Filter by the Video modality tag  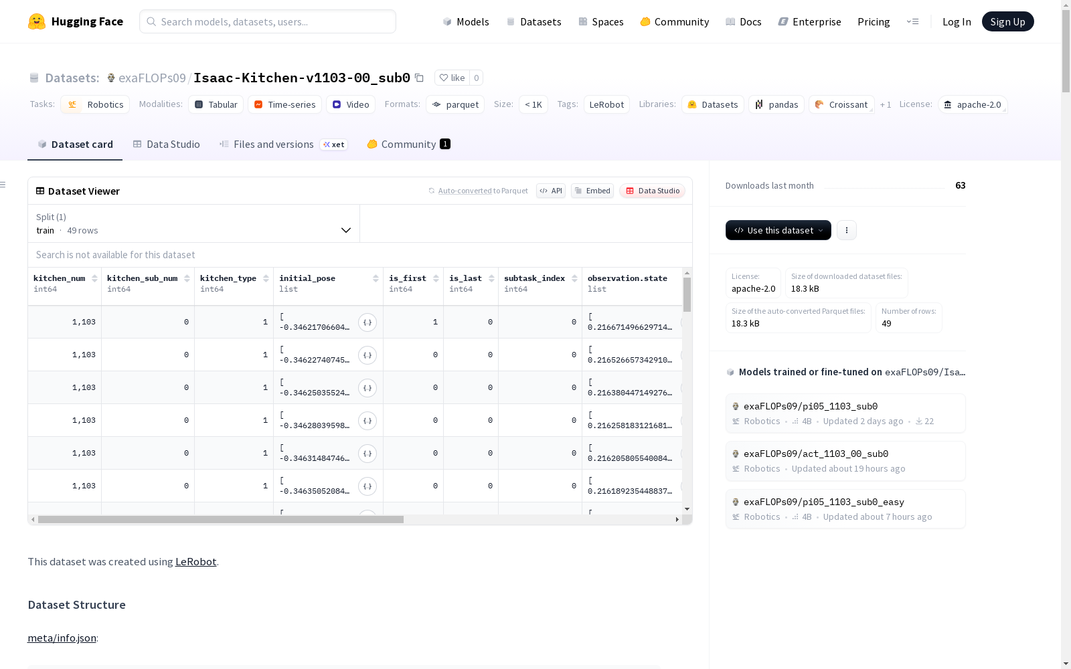tap(351, 104)
